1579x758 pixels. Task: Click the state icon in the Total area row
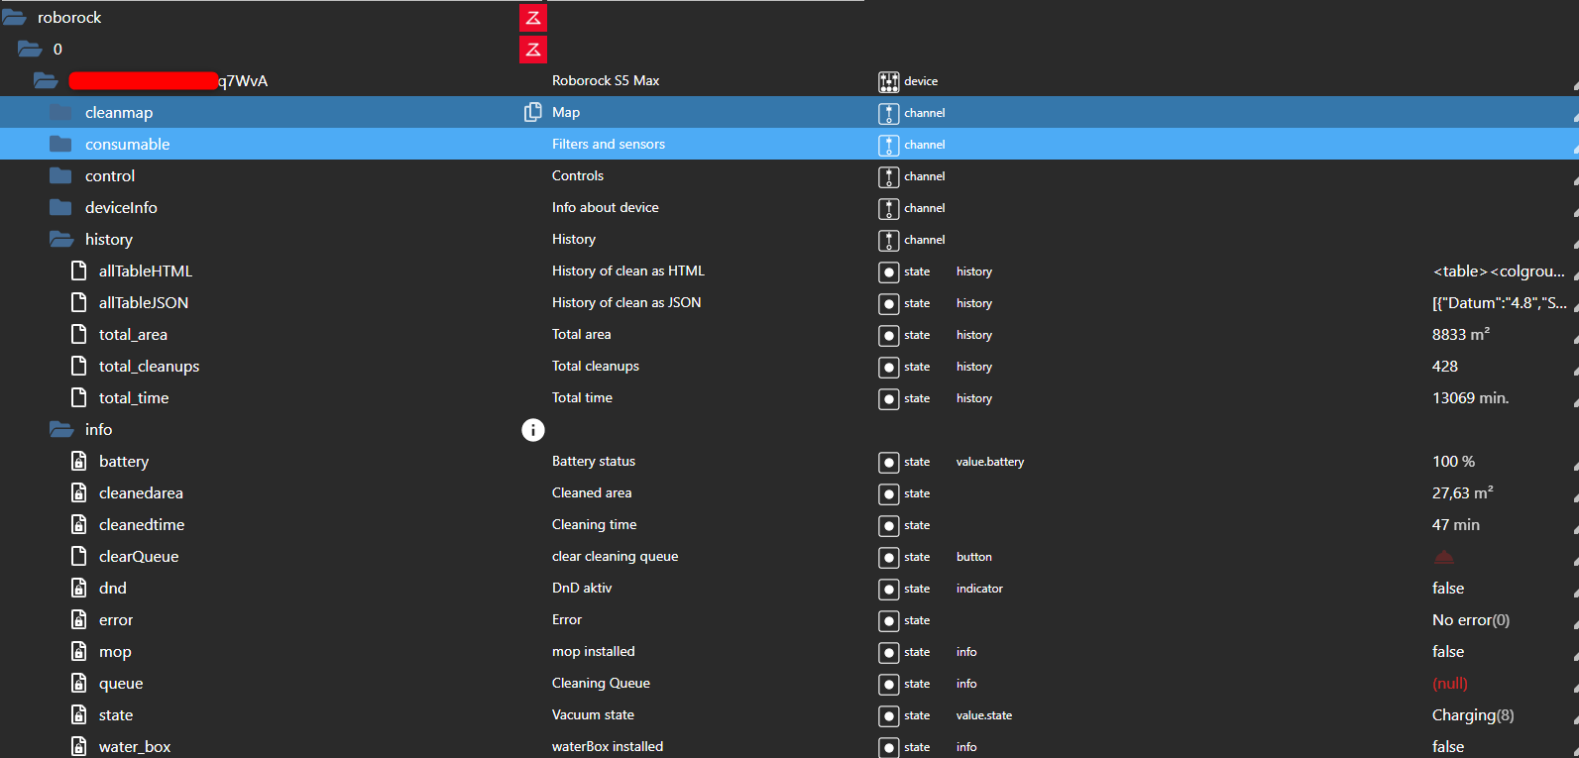pyautogui.click(x=889, y=335)
